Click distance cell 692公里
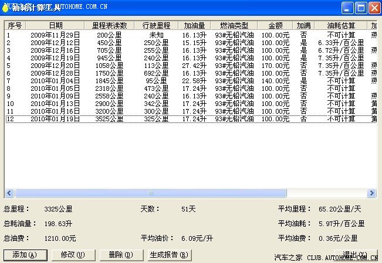This screenshot has height=263, width=382. (x=156, y=73)
